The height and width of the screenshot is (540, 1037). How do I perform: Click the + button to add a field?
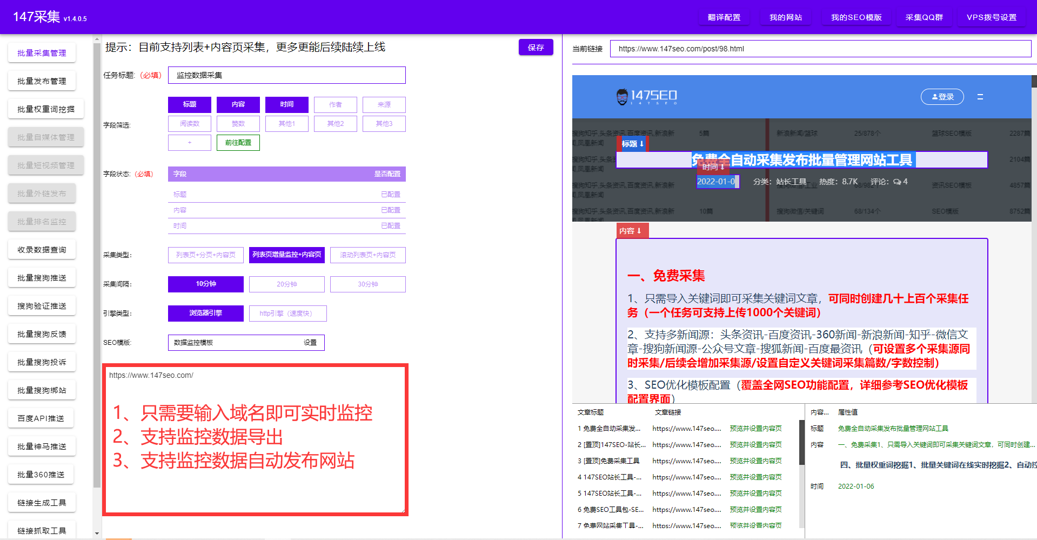(189, 142)
